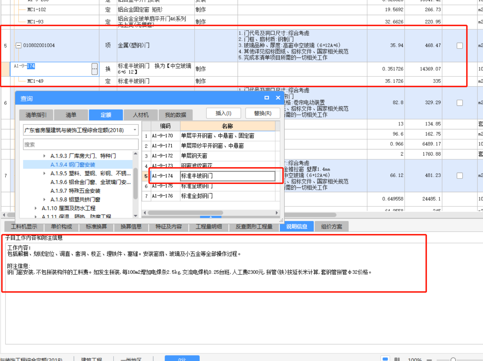The height and width of the screenshot is (361, 483).
Task: Expand the A.1.9.8 铝塑共挤门窗 node
Action: [x=44, y=200]
